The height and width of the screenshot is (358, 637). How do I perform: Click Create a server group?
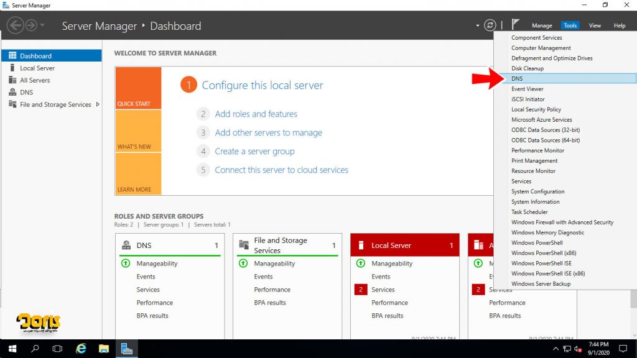(254, 152)
